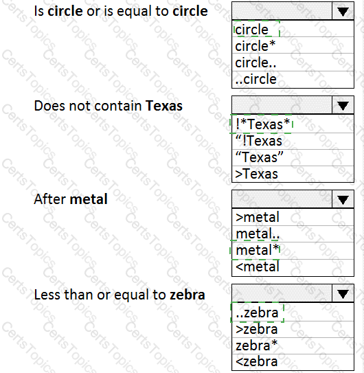Choose the '>Texas' option
364x373 pixels.
[293, 174]
